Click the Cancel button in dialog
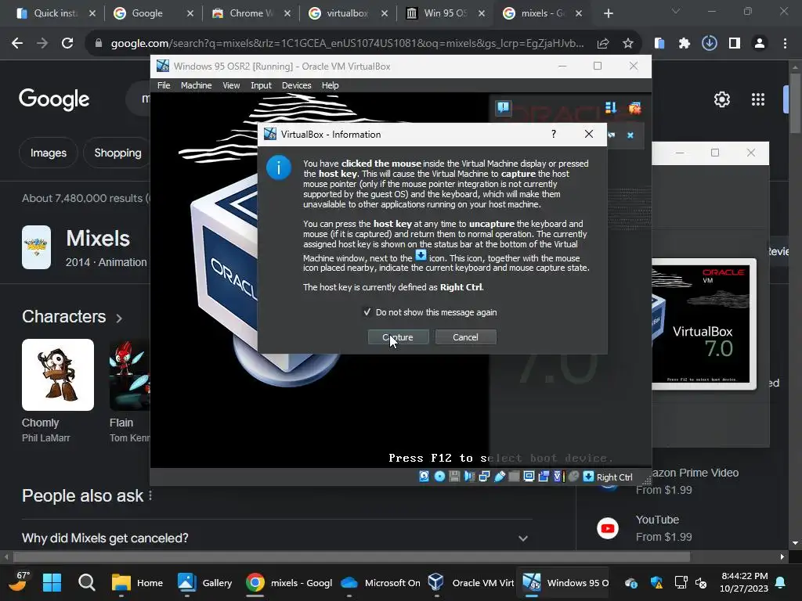802x601 pixels. click(x=465, y=337)
